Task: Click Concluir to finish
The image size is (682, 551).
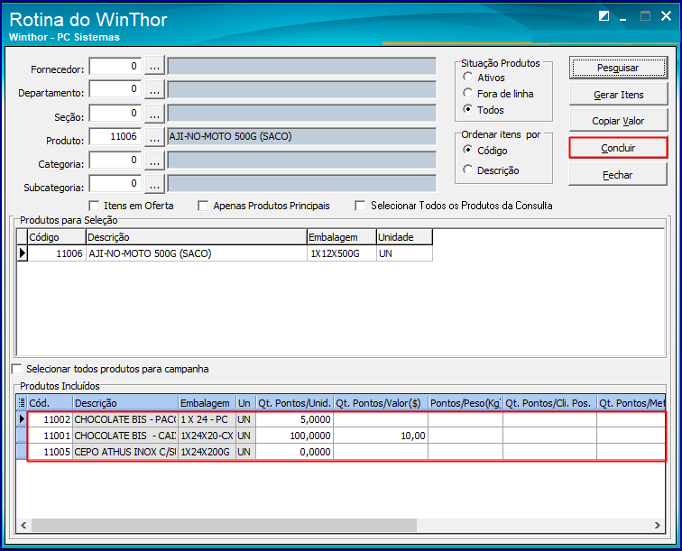Action: coord(618,148)
